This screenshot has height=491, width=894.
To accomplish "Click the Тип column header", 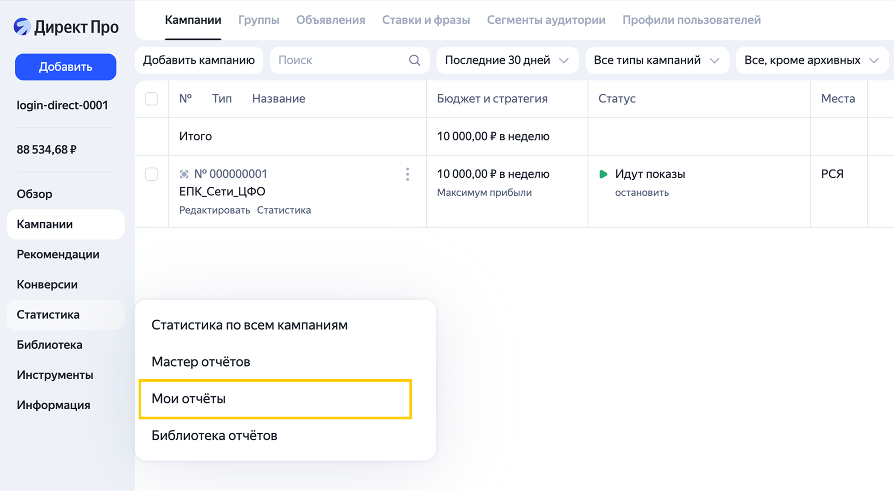I will click(222, 98).
